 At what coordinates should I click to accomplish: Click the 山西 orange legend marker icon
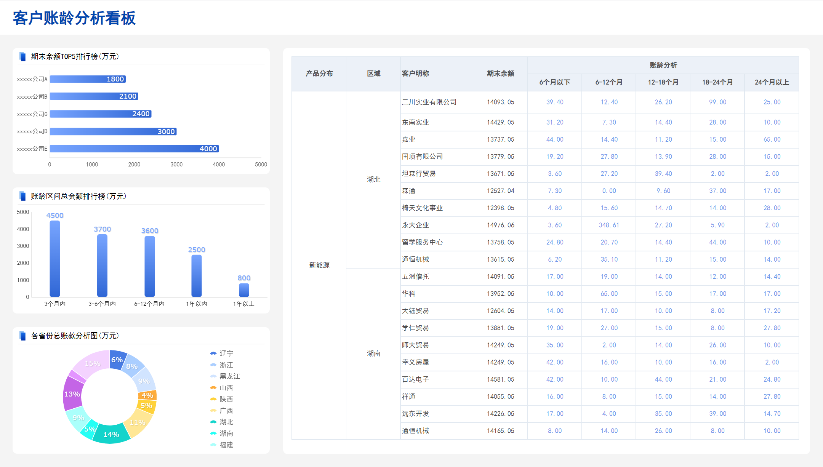click(x=213, y=388)
